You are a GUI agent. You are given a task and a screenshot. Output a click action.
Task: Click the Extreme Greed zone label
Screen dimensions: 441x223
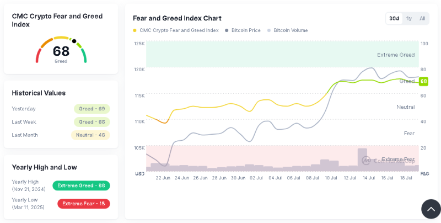coord(396,55)
